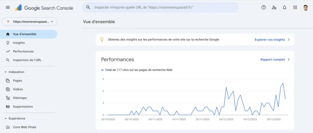This screenshot has width=313, height=133.
Task: Open users and permissions settings icon
Action: (x=274, y=8)
